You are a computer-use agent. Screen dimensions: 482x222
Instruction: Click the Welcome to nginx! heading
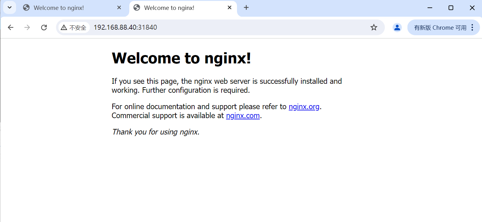181,58
